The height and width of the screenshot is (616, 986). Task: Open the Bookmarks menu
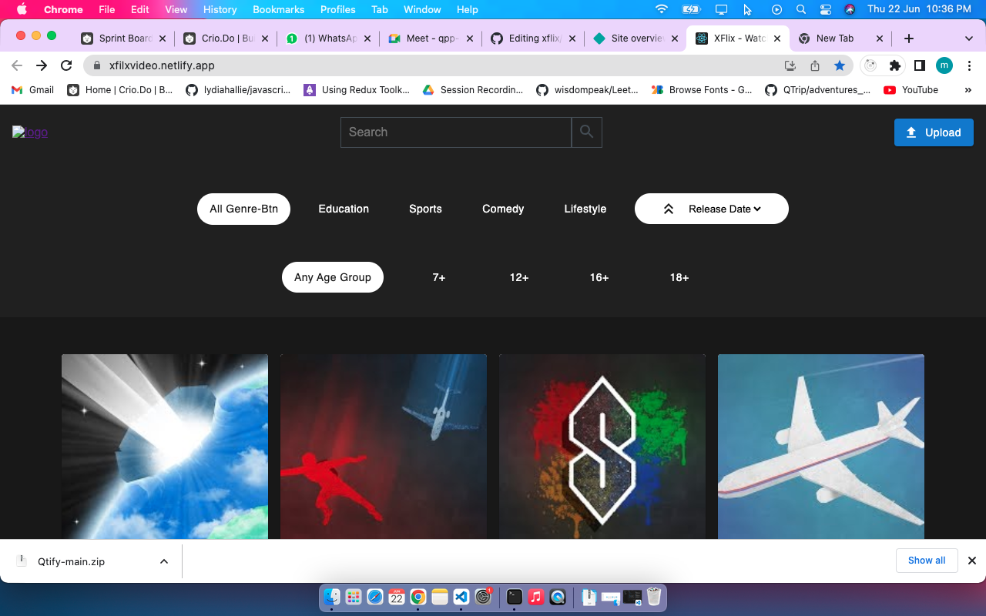tap(278, 9)
